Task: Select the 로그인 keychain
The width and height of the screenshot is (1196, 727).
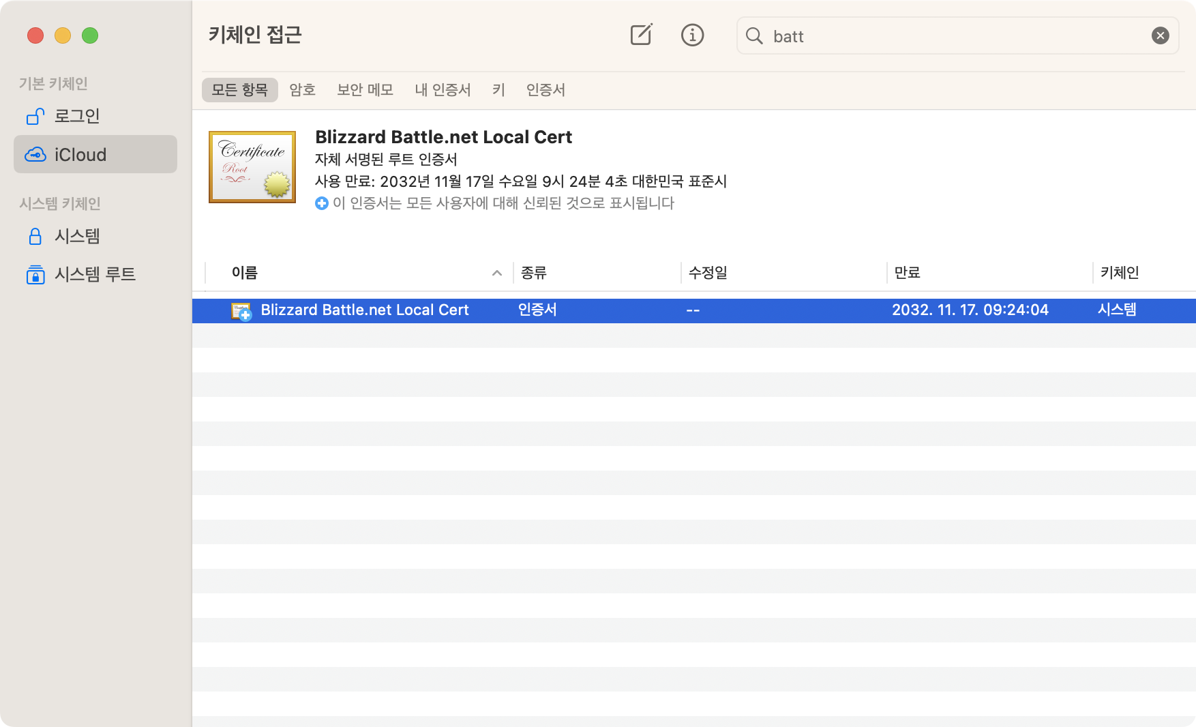Action: [95, 116]
